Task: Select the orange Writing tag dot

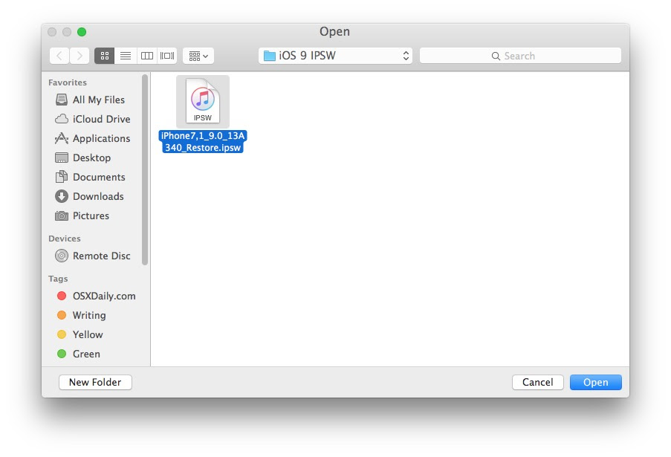Action: (x=62, y=315)
